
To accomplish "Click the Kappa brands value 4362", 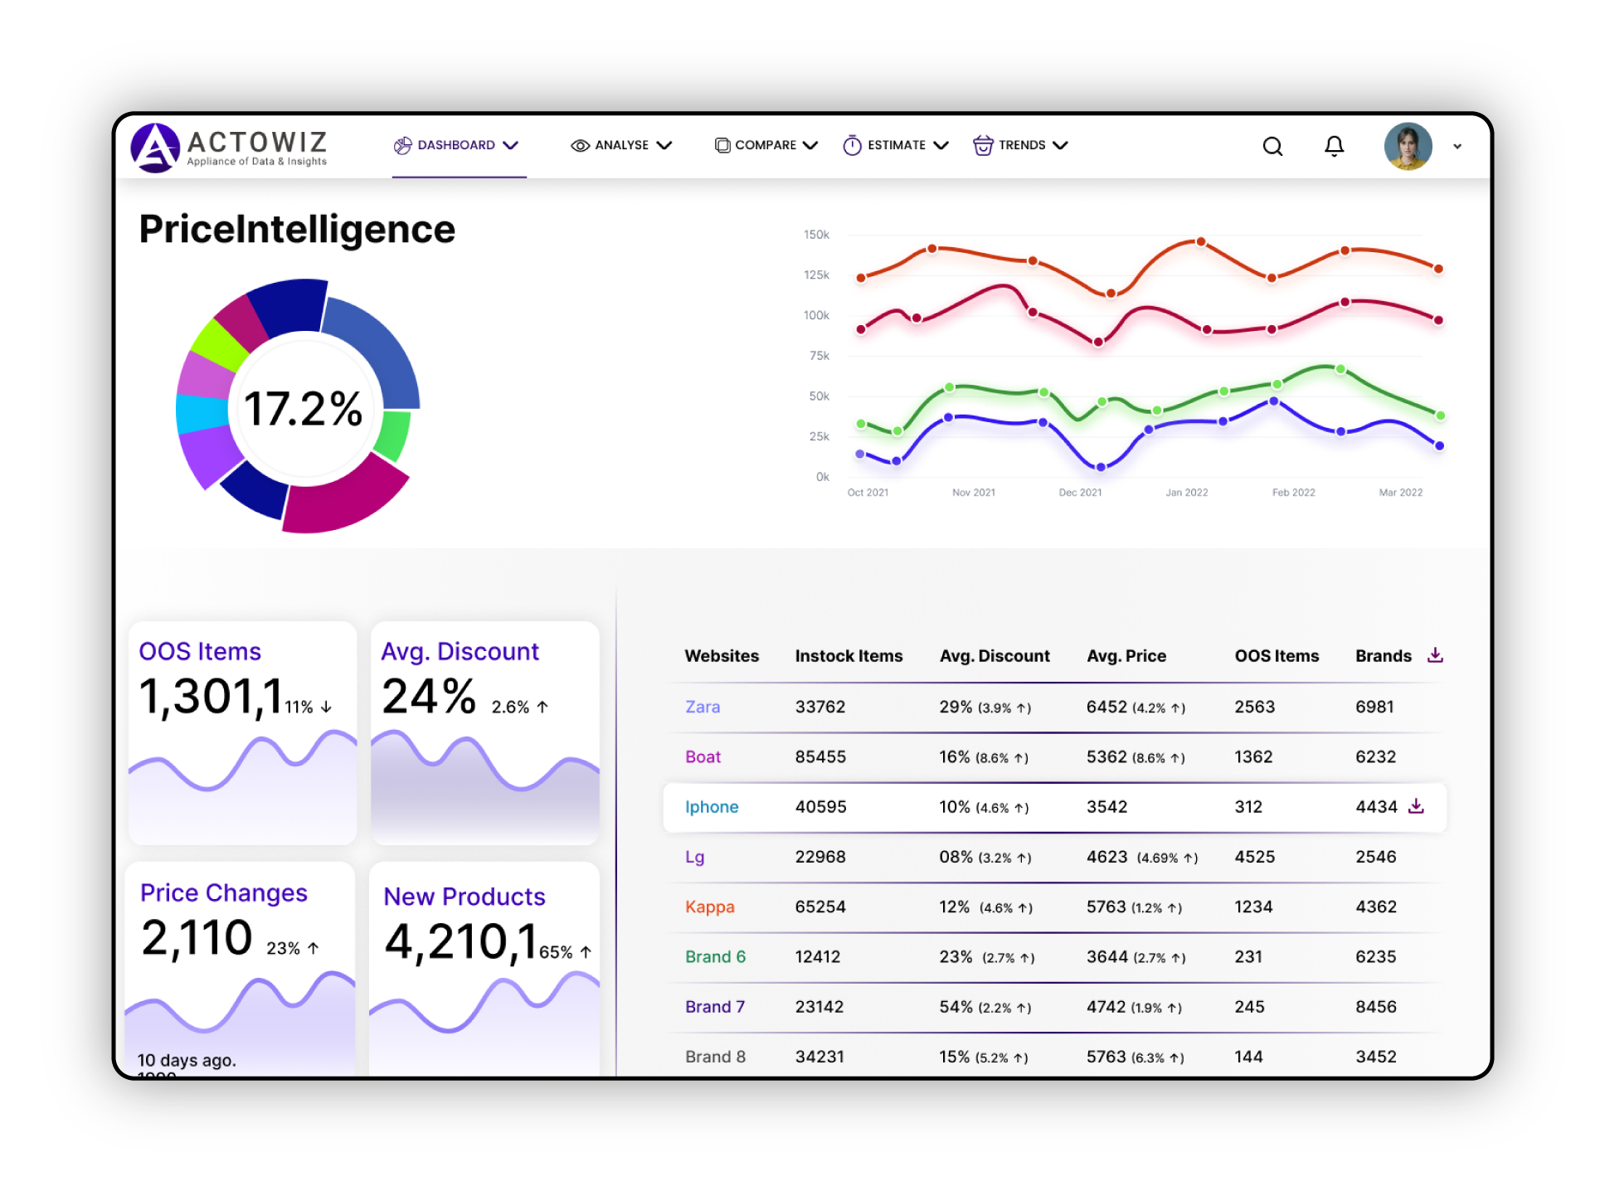I will point(1376,907).
